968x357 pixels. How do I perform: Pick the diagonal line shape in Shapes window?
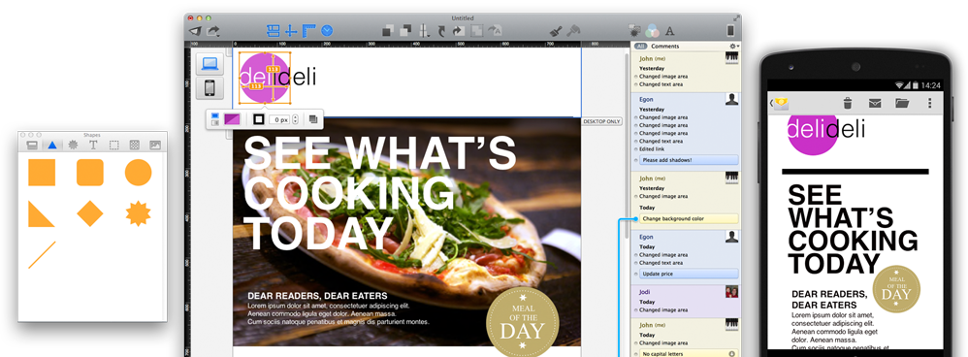pyautogui.click(x=42, y=255)
